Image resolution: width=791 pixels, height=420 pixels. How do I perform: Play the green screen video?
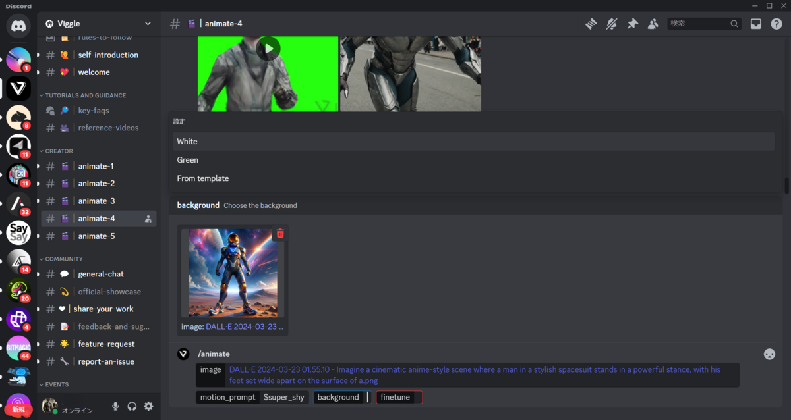268,48
